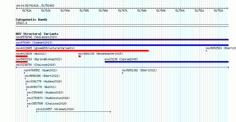The image size is (236, 122).
Task: Click the Cytogenetic Bands track title
Action: tap(32, 20)
